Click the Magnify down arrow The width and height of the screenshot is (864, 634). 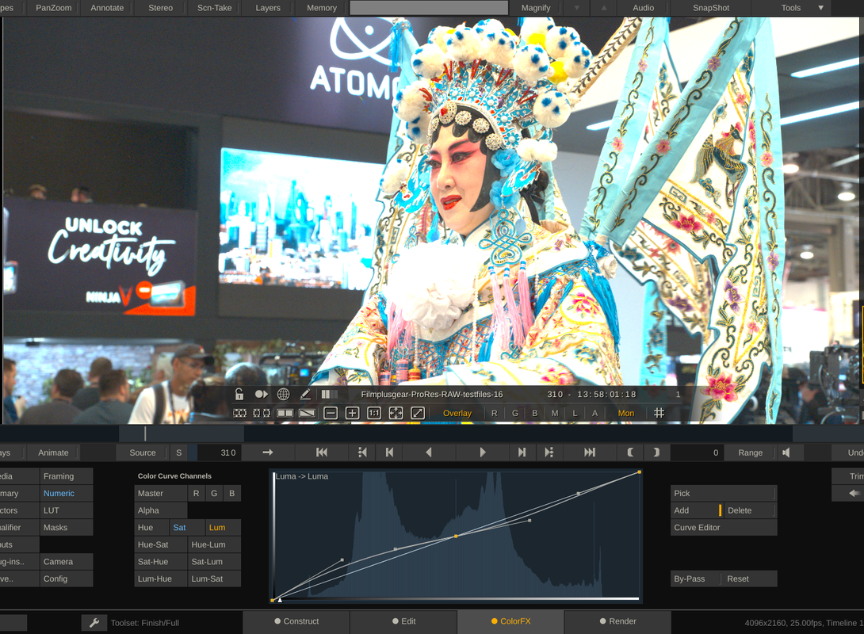tap(577, 8)
